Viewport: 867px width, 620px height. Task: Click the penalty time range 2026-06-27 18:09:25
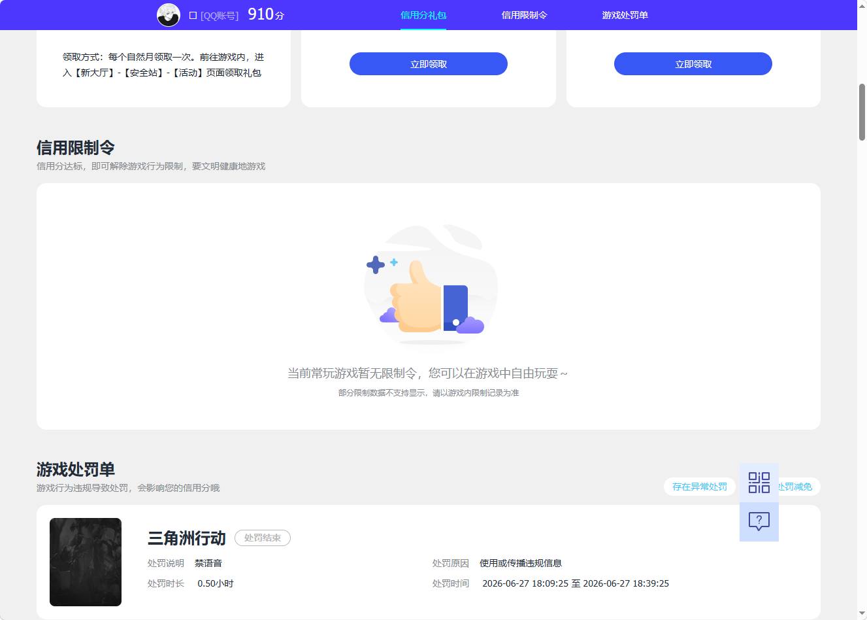(576, 583)
